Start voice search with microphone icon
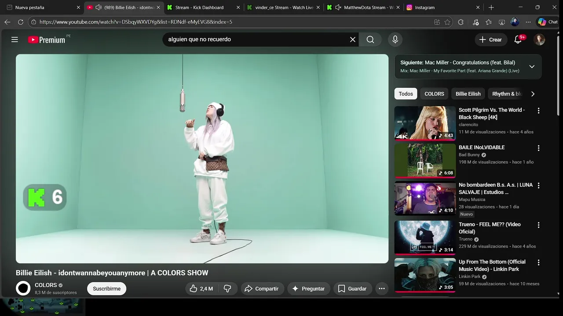 click(x=395, y=39)
